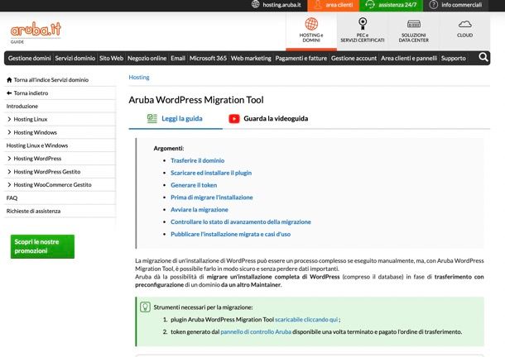The width and height of the screenshot is (505, 357).
Task: Open the PEC e Servizi Certificati badge icon
Action: pyautogui.click(x=363, y=24)
